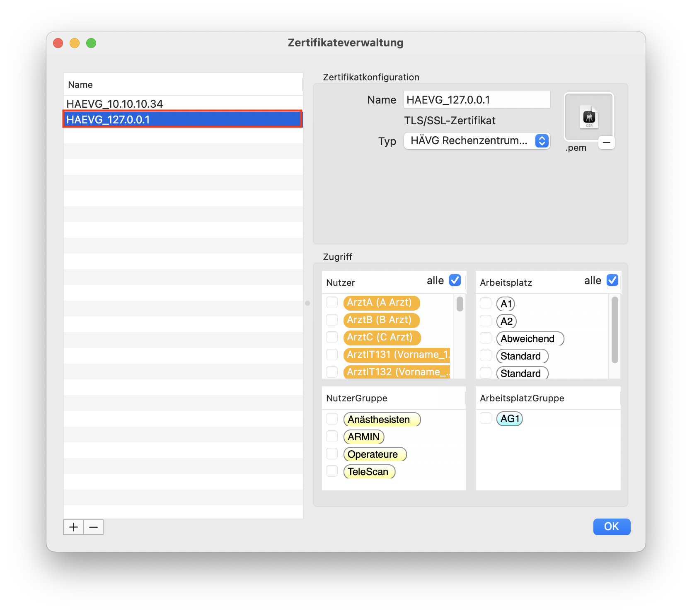Click the Nutzer column header
692x613 pixels.
tap(340, 283)
